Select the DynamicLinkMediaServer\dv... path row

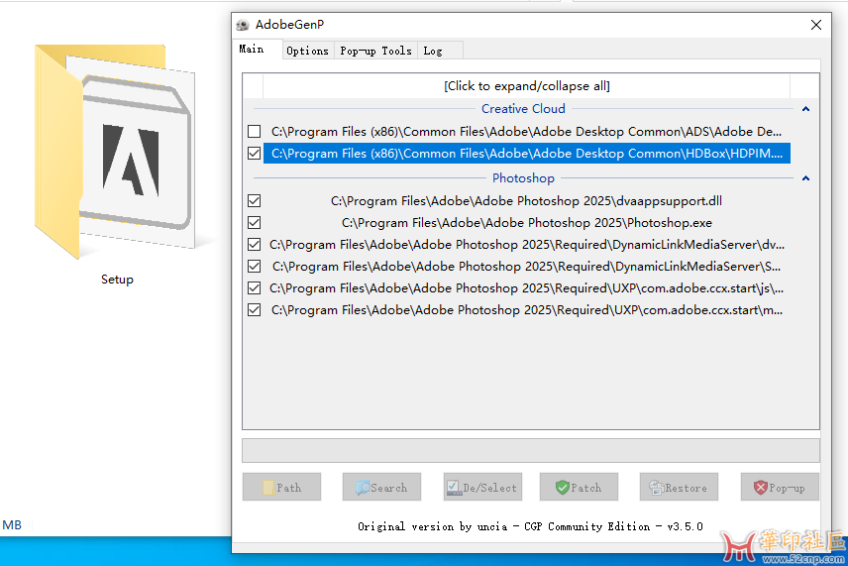pos(527,245)
